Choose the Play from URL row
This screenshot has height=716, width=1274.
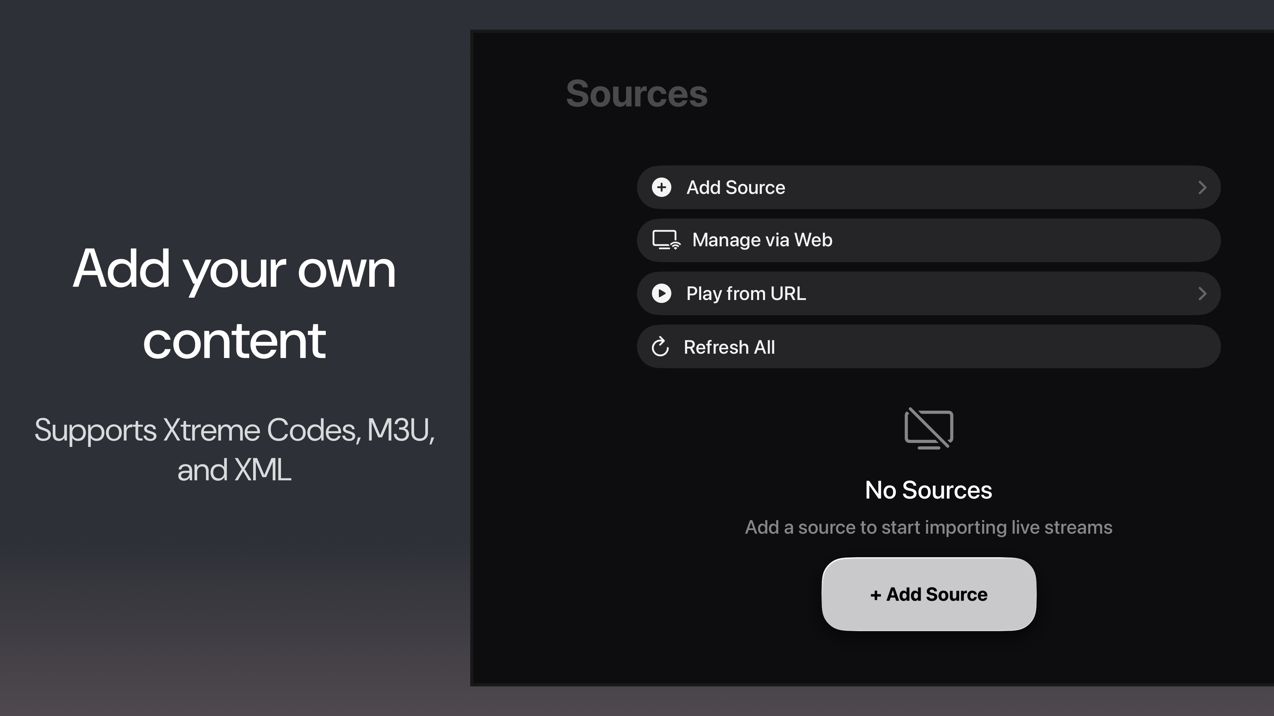929,293
